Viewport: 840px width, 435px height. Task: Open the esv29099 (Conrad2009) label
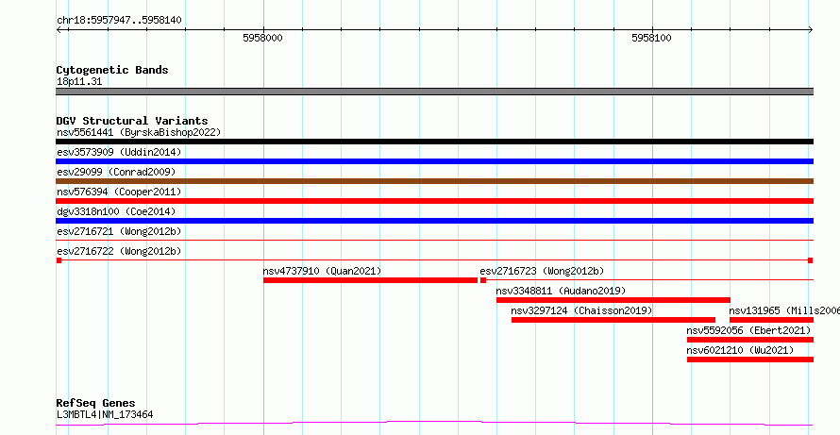[116, 172]
